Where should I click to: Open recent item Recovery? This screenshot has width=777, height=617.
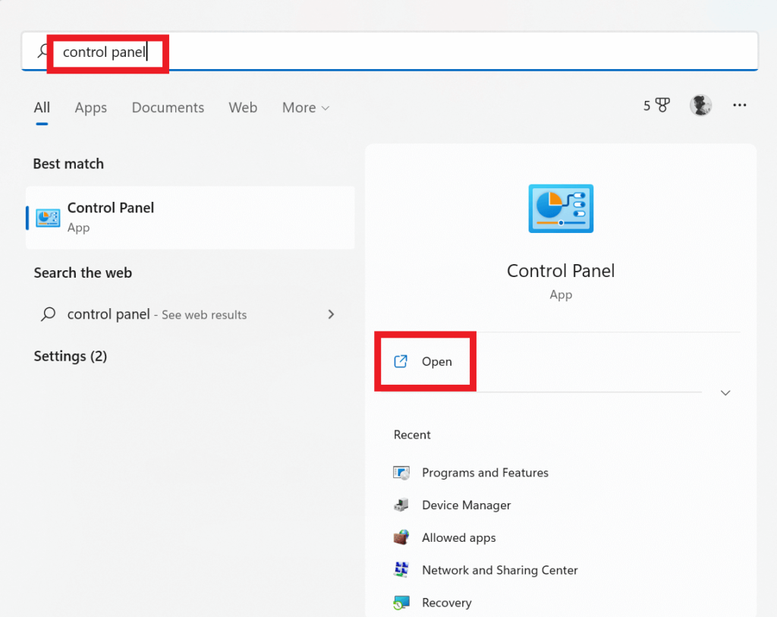447,603
